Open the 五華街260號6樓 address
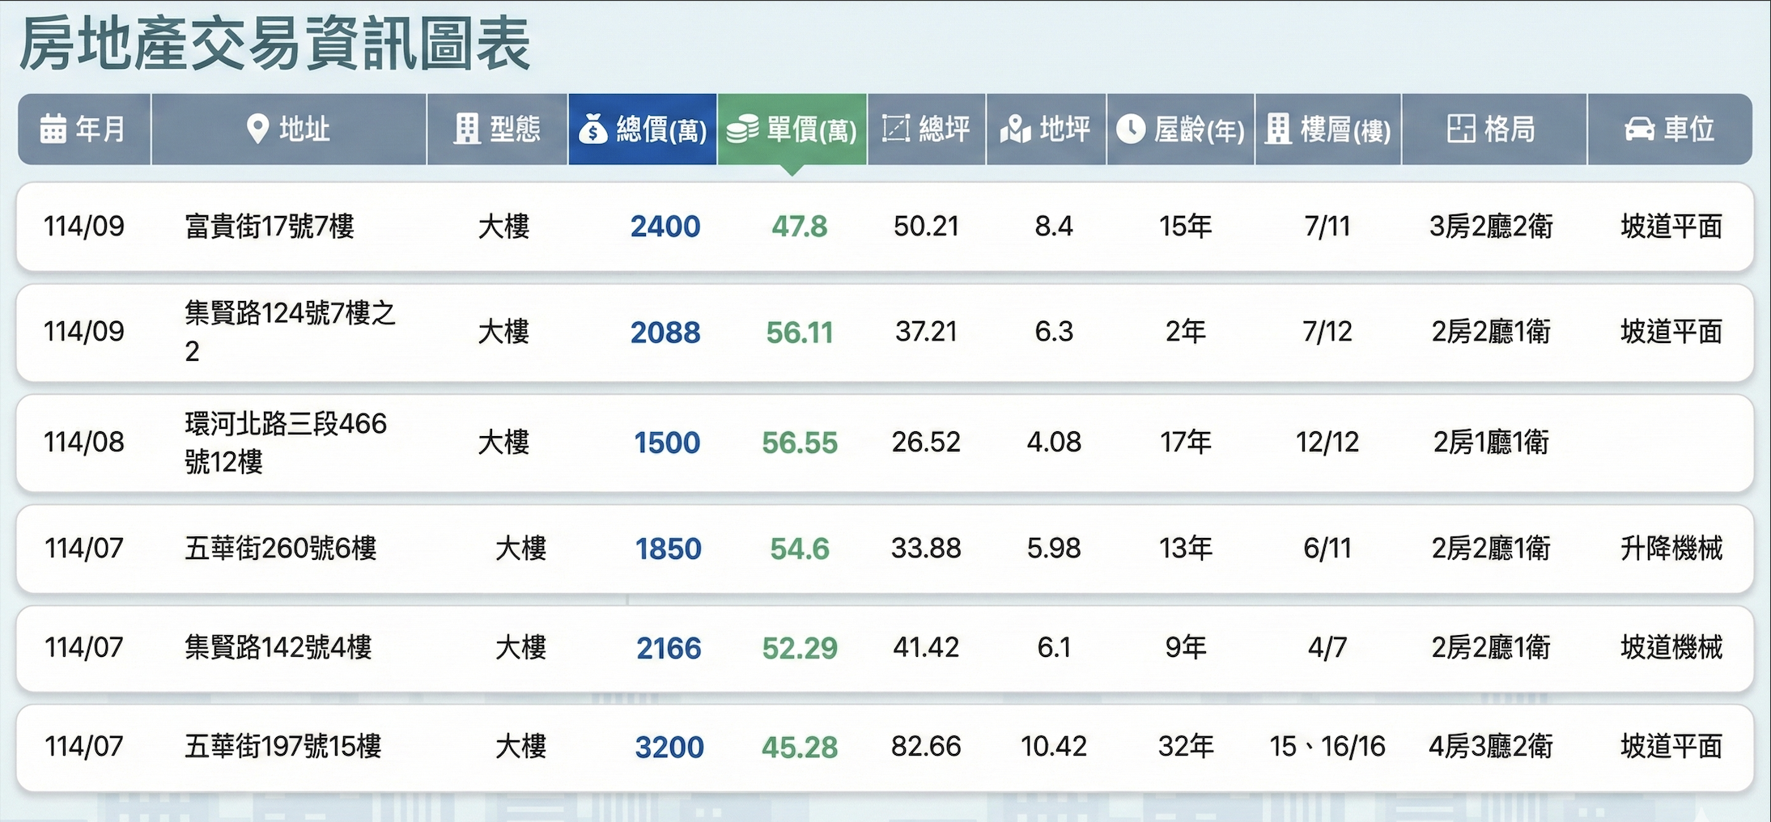Screen dimensions: 1771x822 click(281, 549)
